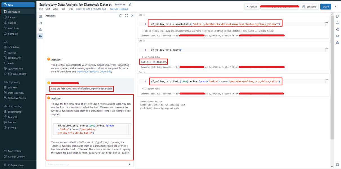Image resolution: width=341 pixels, height=169 pixels.
Task: Open the Help menu
Action: pyautogui.click(x=70, y=9)
